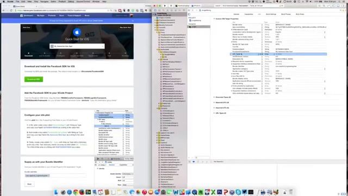Click the Download step in progress tracker

(28, 55)
